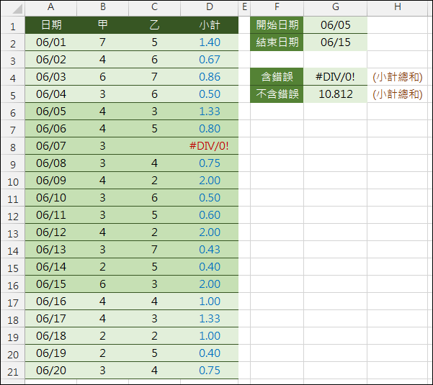This screenshot has width=433, height=385.
Task: Select empty 乙 cell in row 8
Action: point(155,146)
